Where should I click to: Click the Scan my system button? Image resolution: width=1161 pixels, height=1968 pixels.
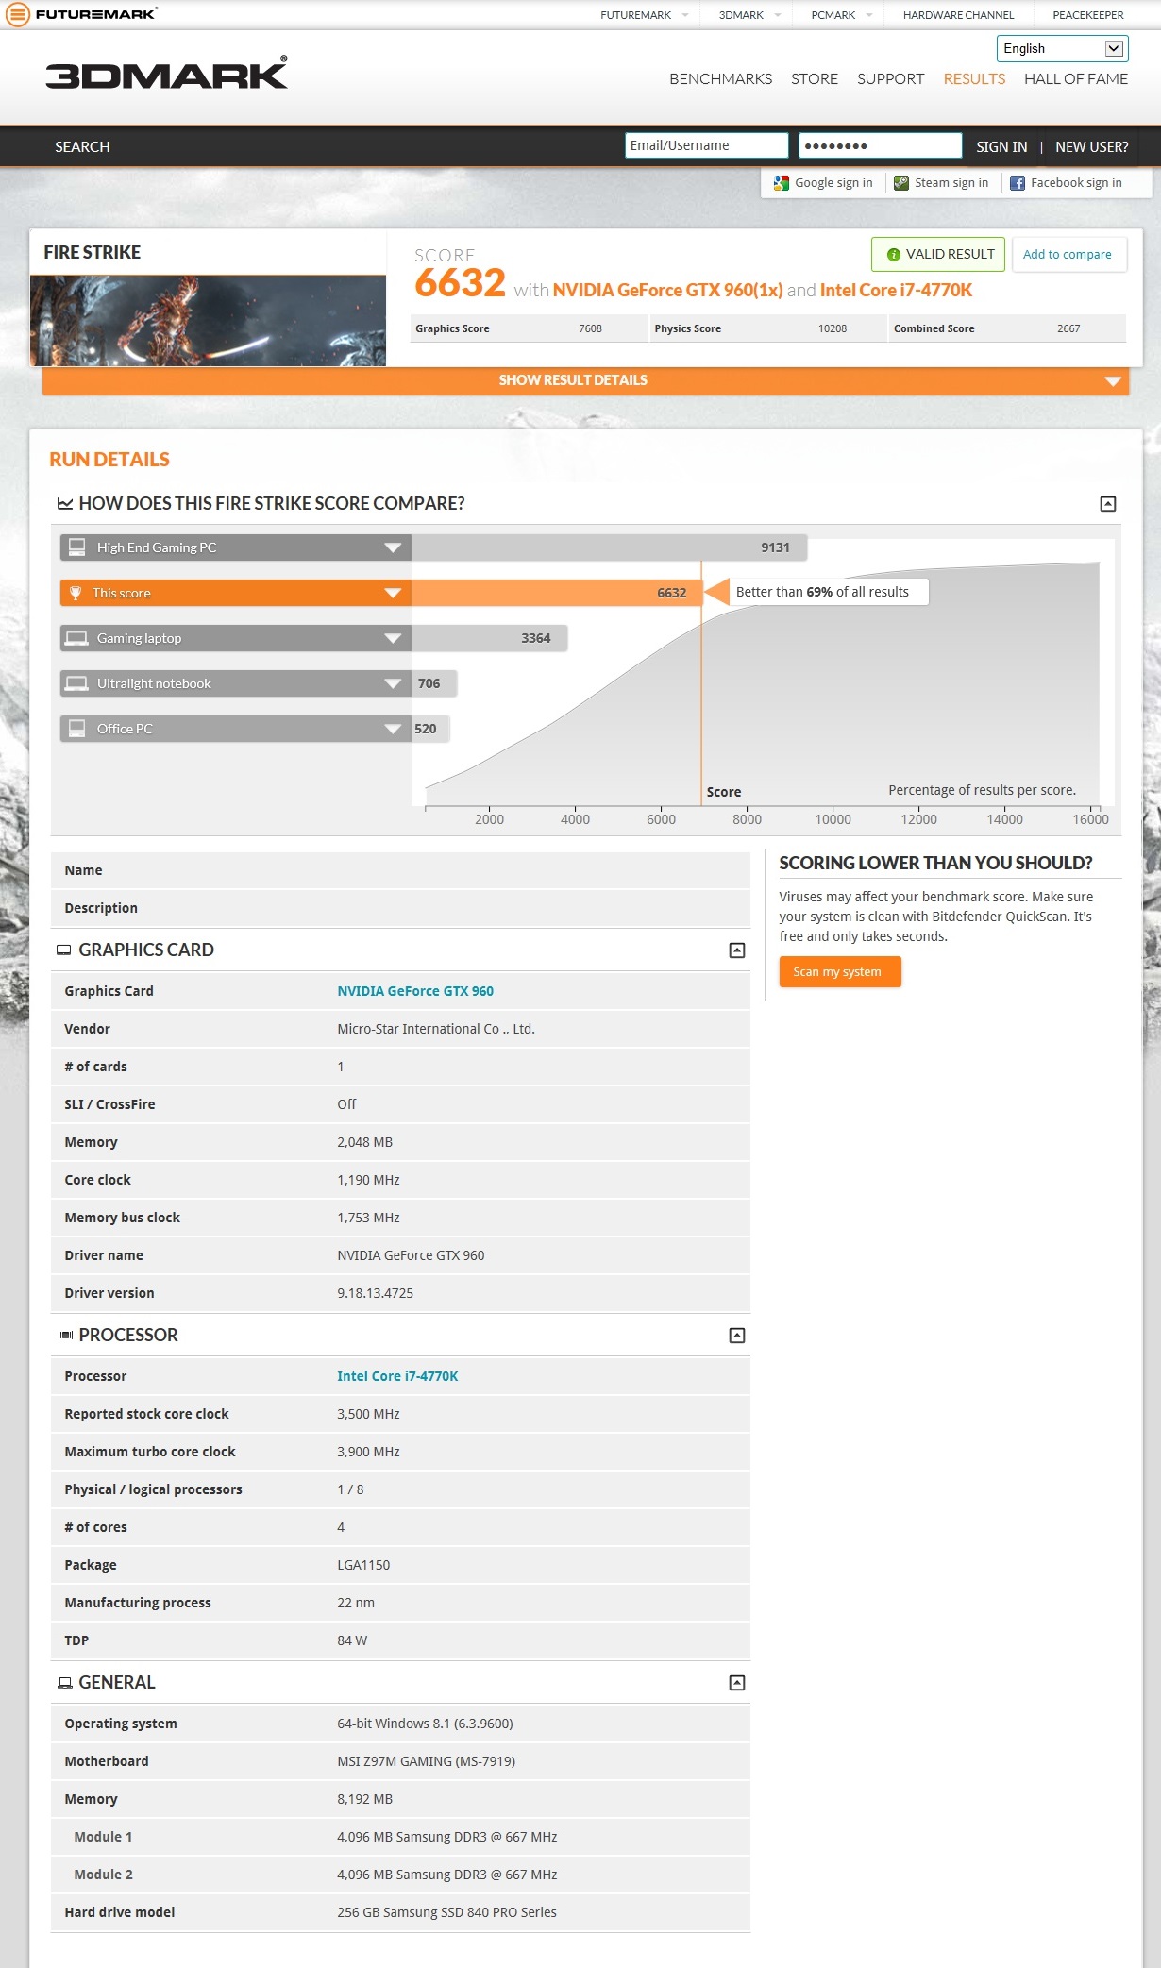(839, 972)
